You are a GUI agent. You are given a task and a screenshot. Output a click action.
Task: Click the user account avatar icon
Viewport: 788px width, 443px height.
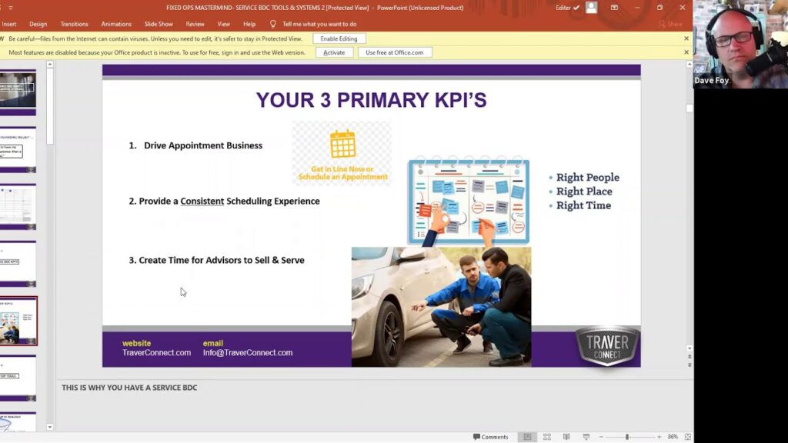coord(591,8)
